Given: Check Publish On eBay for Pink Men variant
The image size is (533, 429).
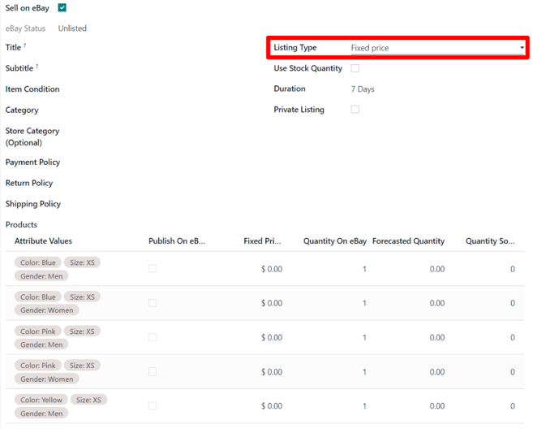Looking at the screenshot, I should (x=153, y=337).
